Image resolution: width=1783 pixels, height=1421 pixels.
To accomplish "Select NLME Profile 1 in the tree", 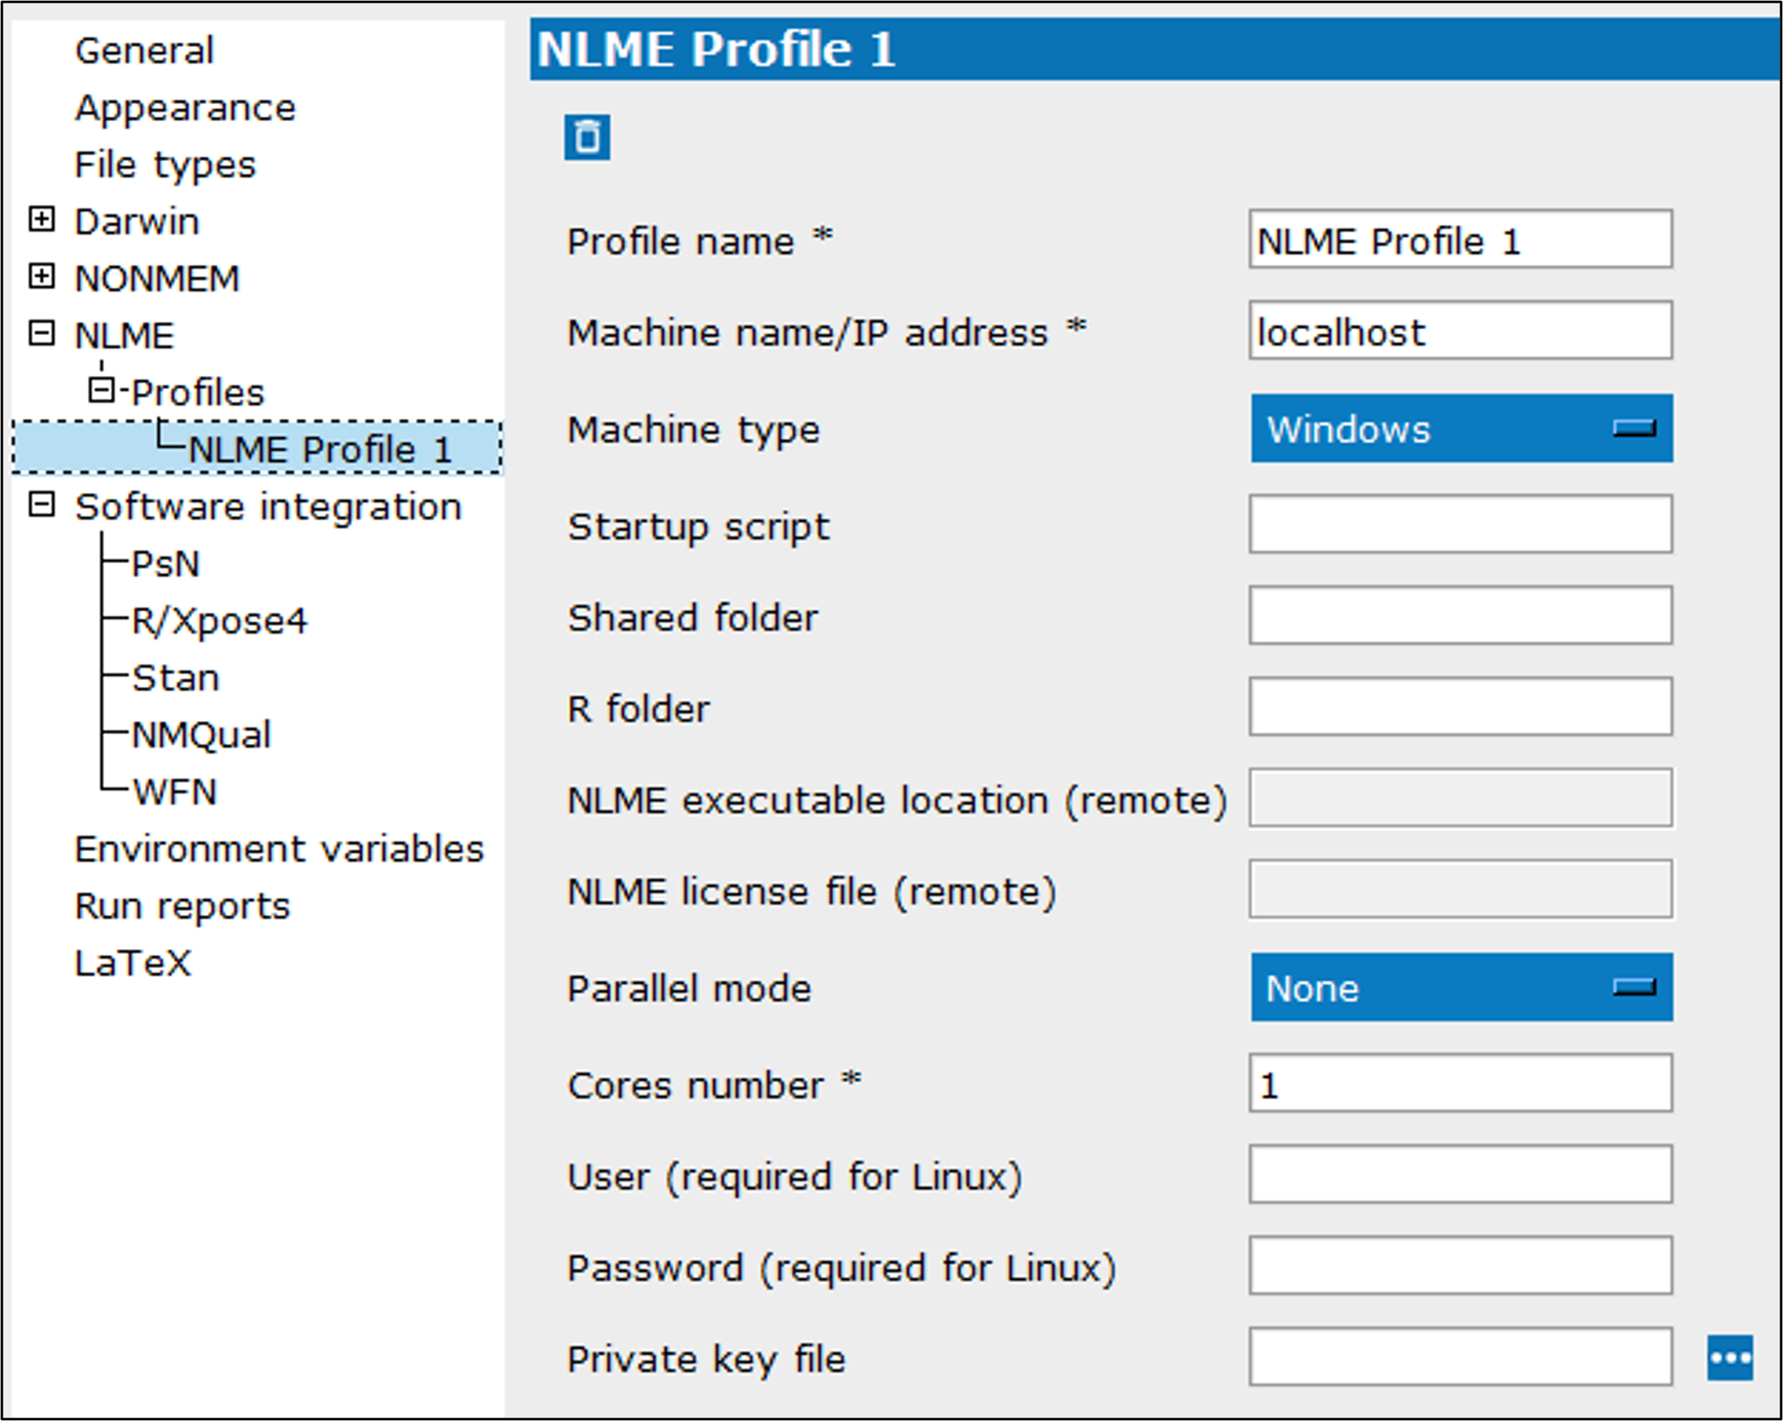I will coord(320,450).
